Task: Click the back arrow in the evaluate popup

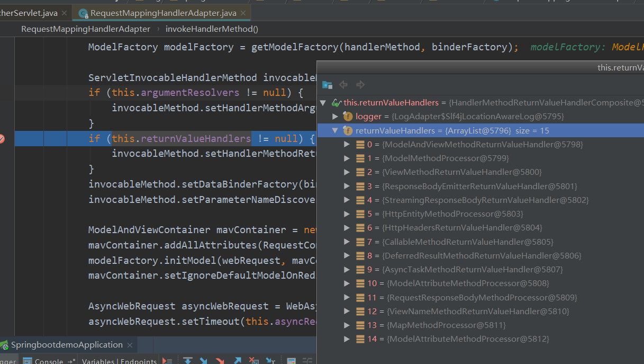Action: click(343, 85)
